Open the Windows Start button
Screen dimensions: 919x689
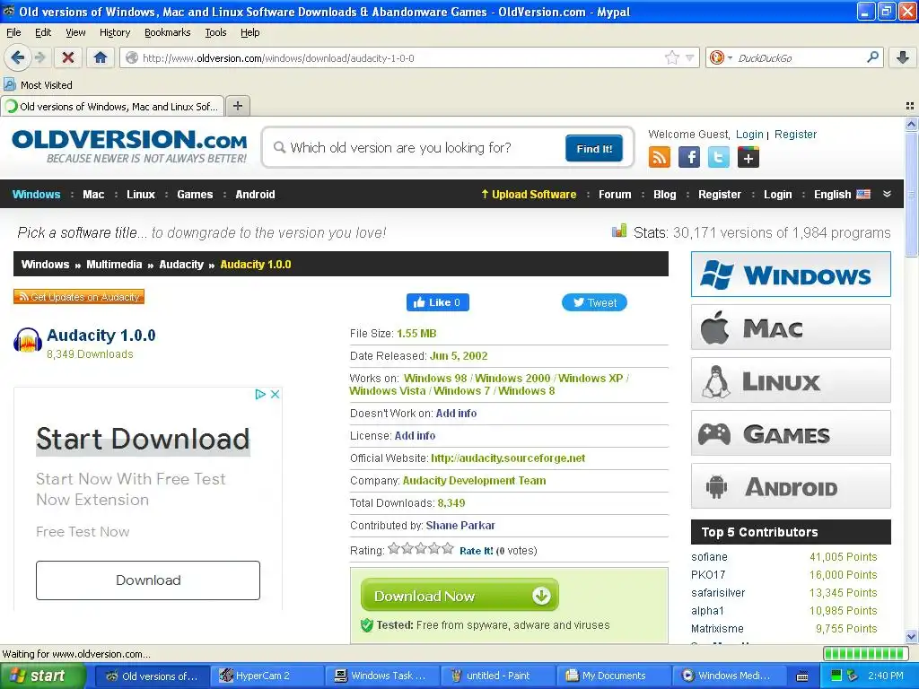tap(42, 676)
